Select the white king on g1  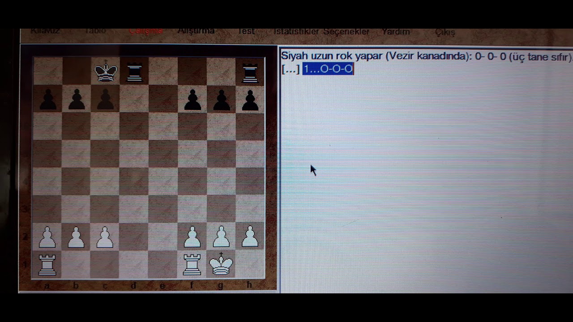coord(222,264)
